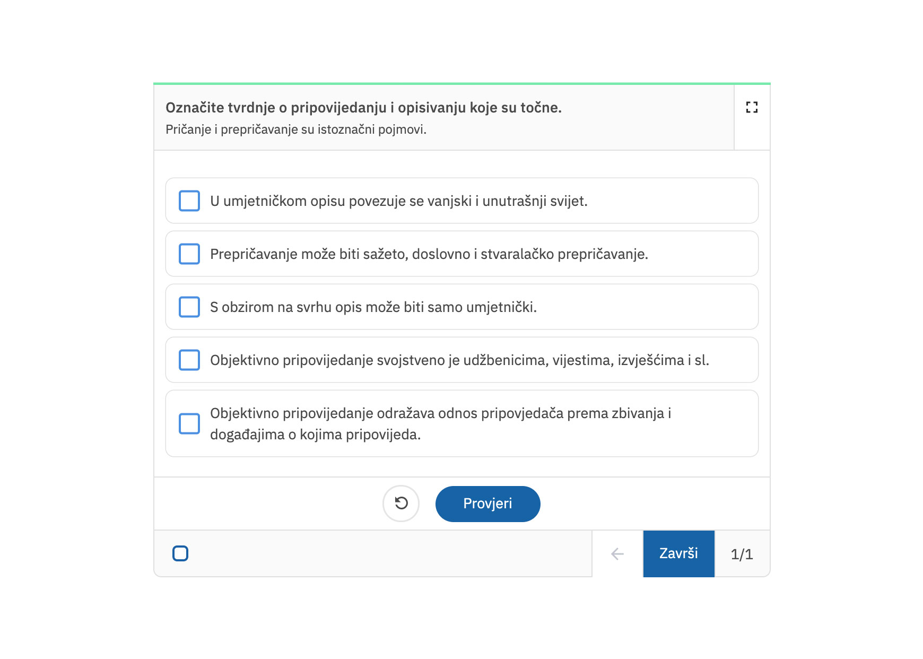The height and width of the screenshot is (659, 923).
Task: Click the heading 'Označite tvrdnje o pripovijedanju'
Action: (363, 108)
